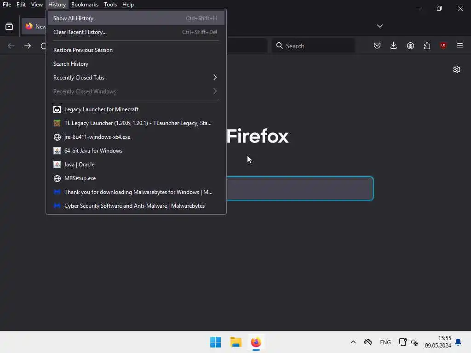Open Cyber Security Software Malwarebytes entry
The image size is (471, 353).
(136, 206)
